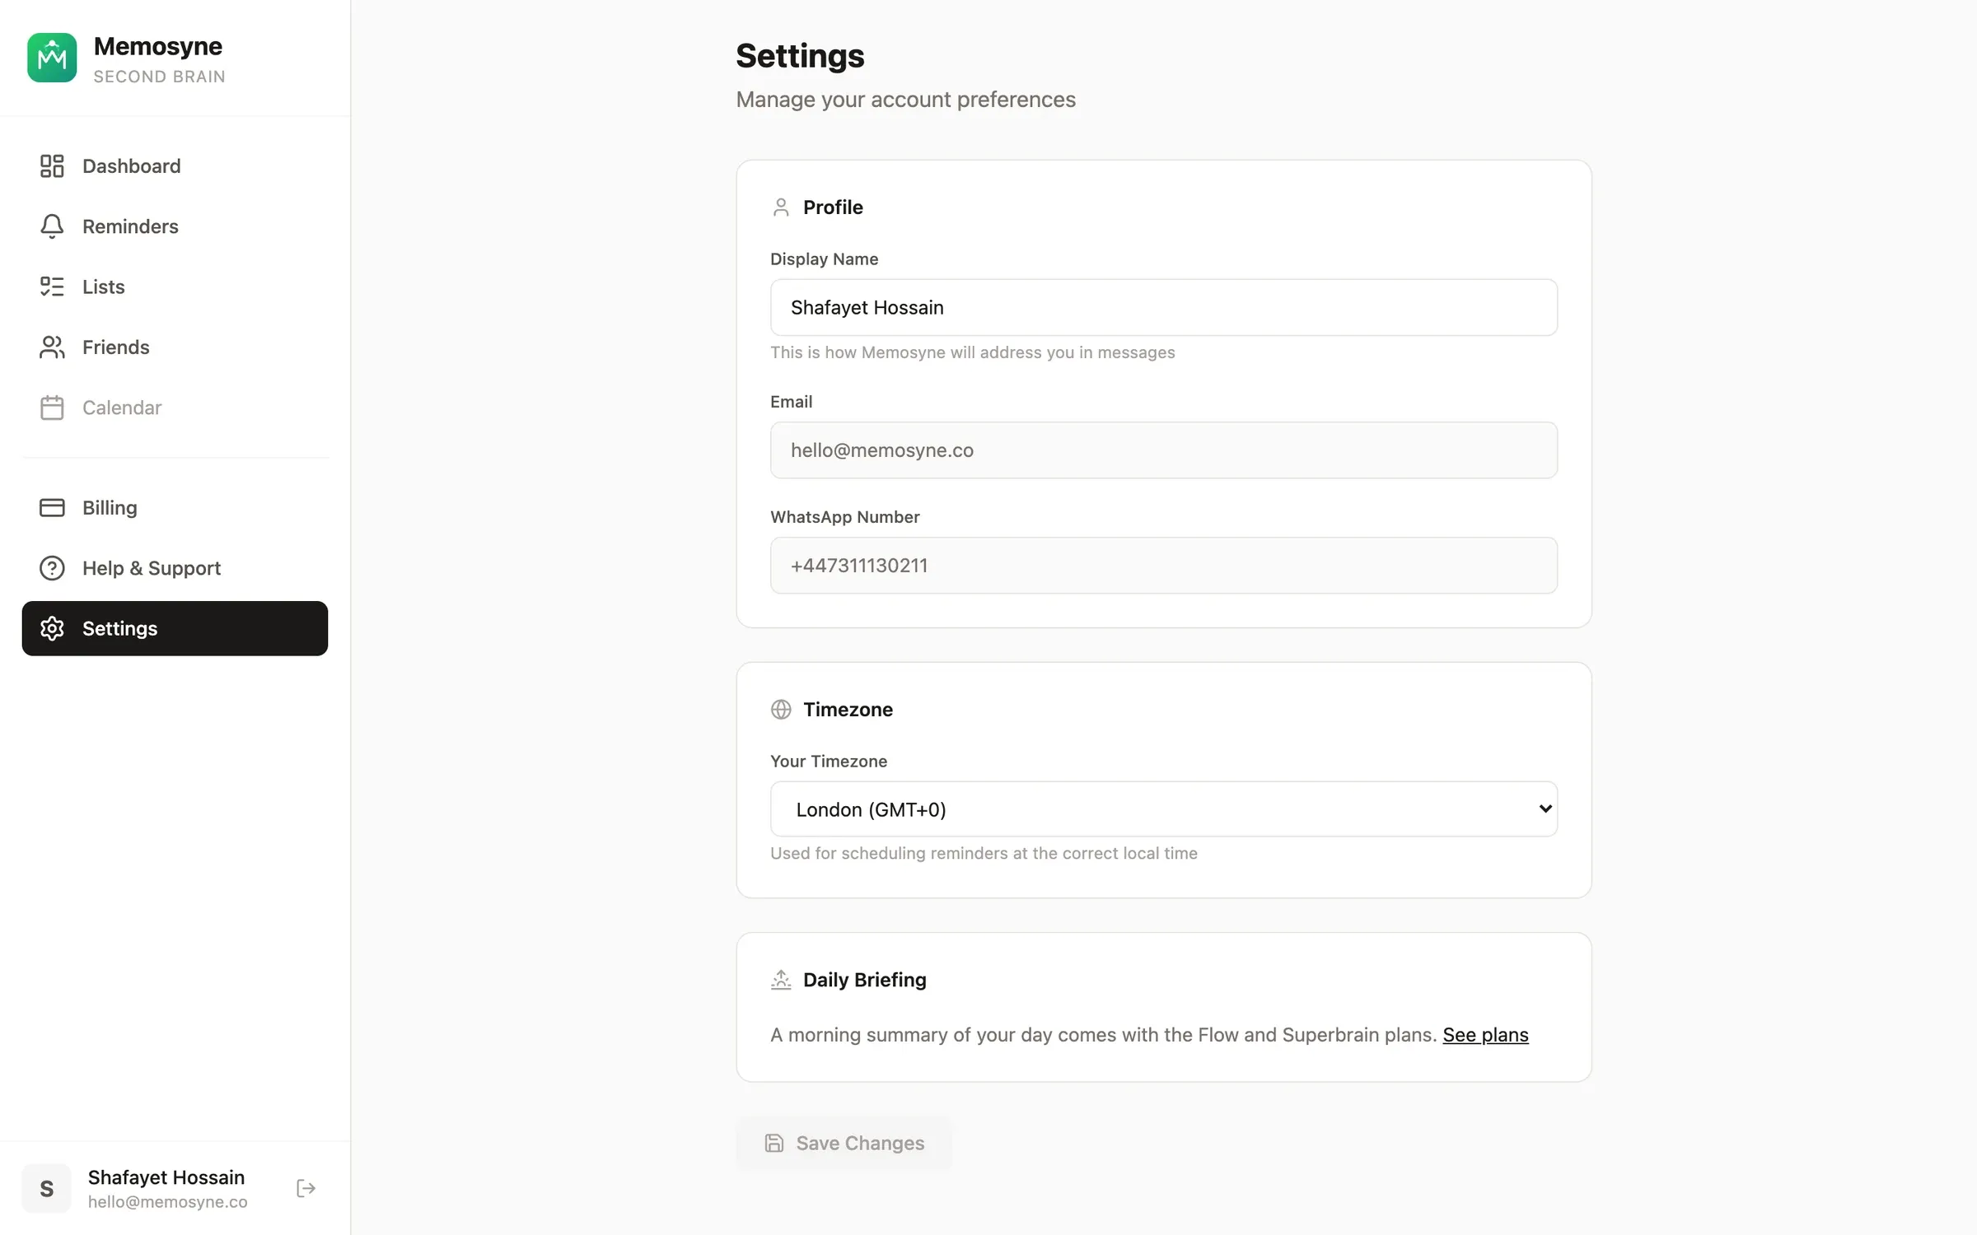Click the Billing credit card icon
This screenshot has height=1235, width=1977.
[x=52, y=508]
